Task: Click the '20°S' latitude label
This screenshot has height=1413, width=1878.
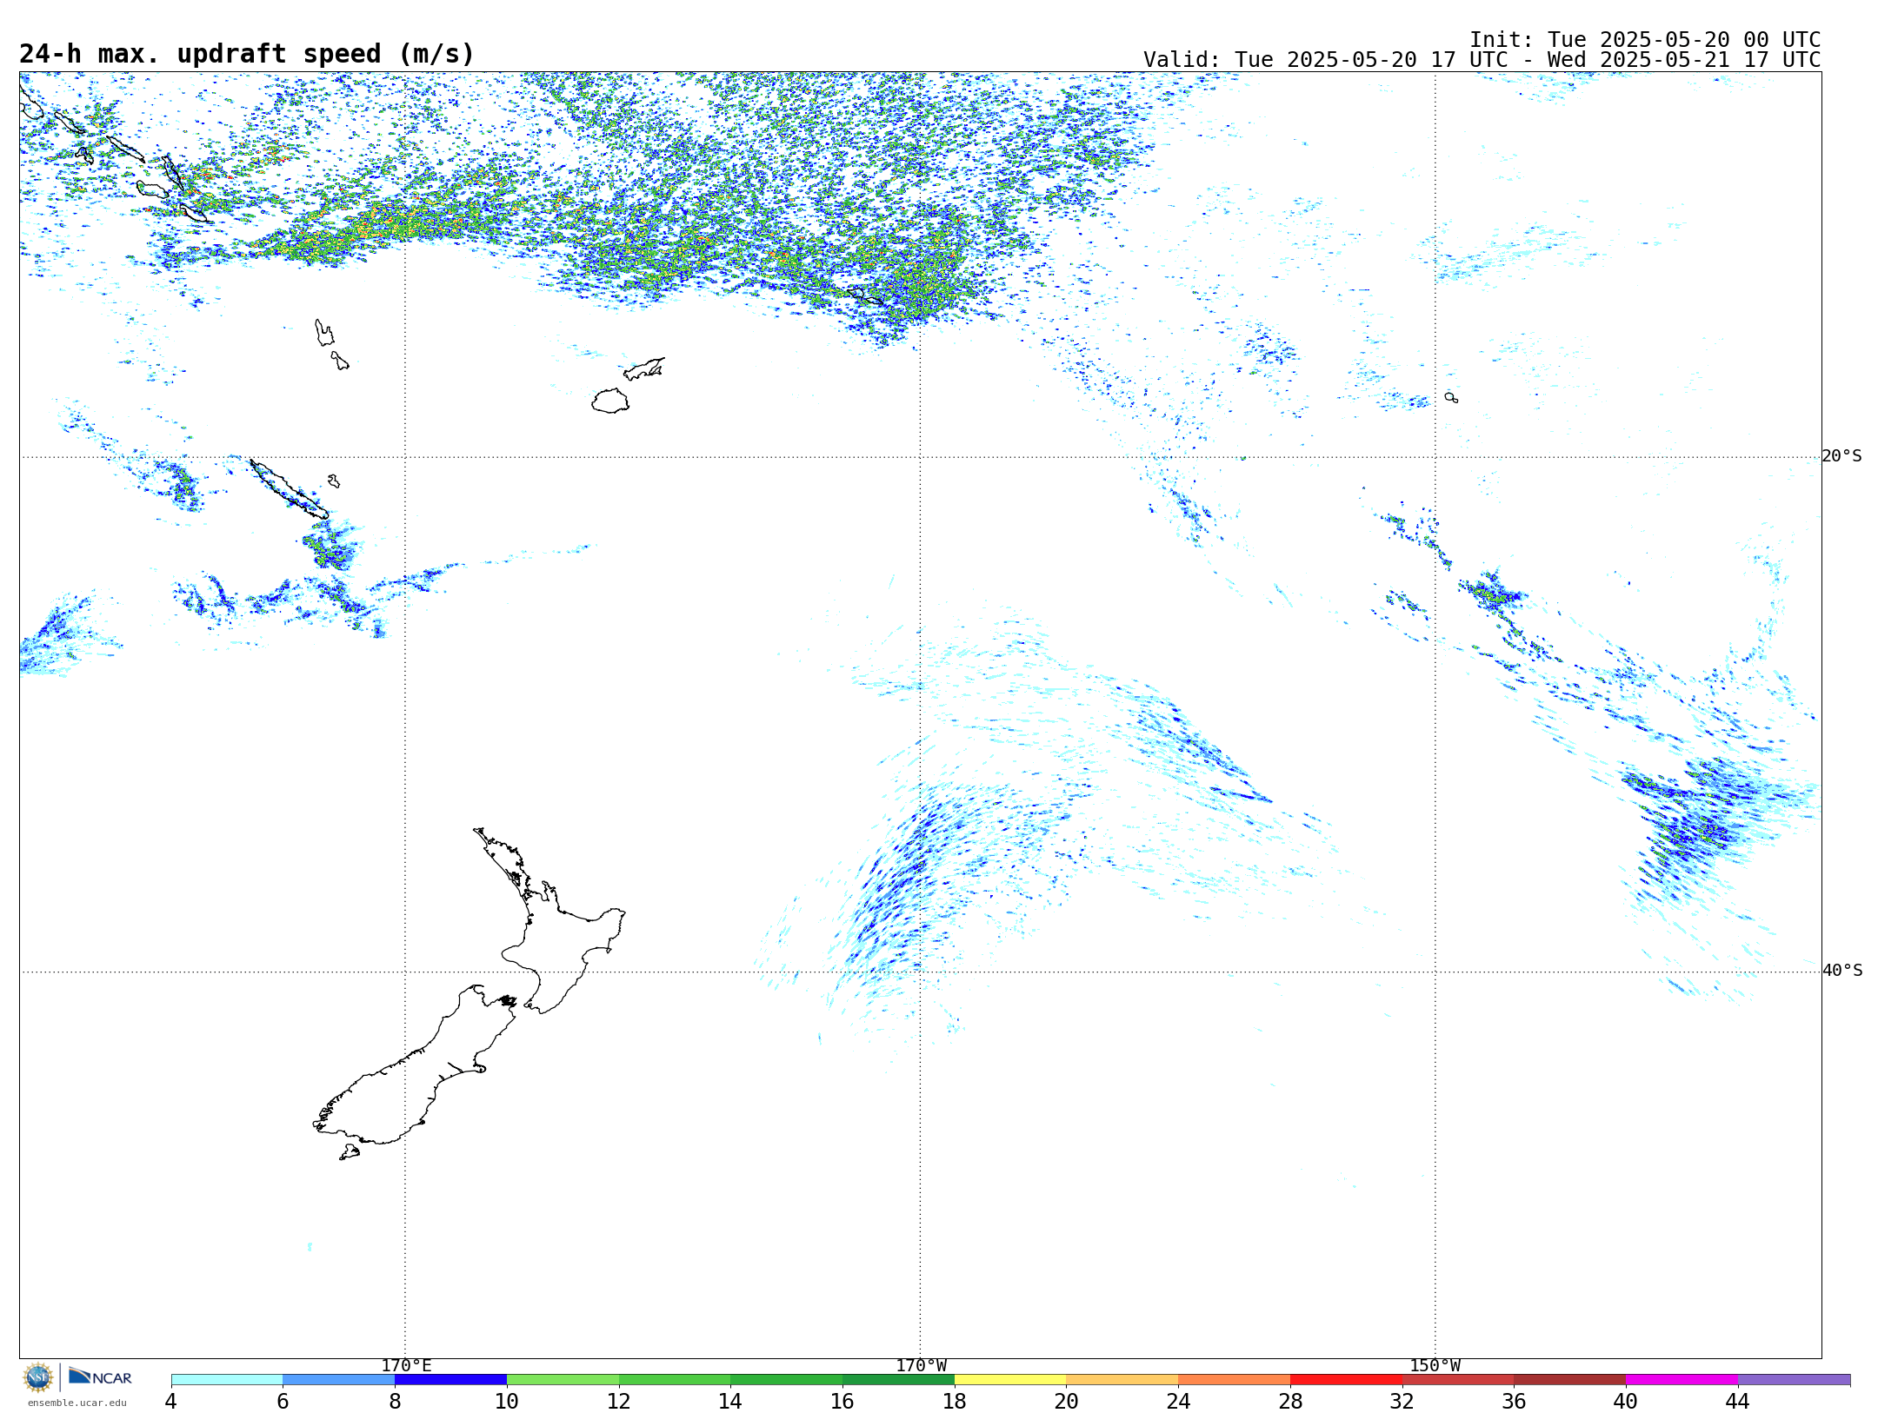Action: 1841,456
